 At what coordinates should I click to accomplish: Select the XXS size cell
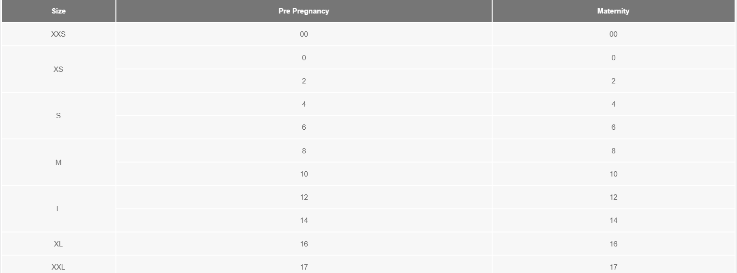(x=58, y=34)
